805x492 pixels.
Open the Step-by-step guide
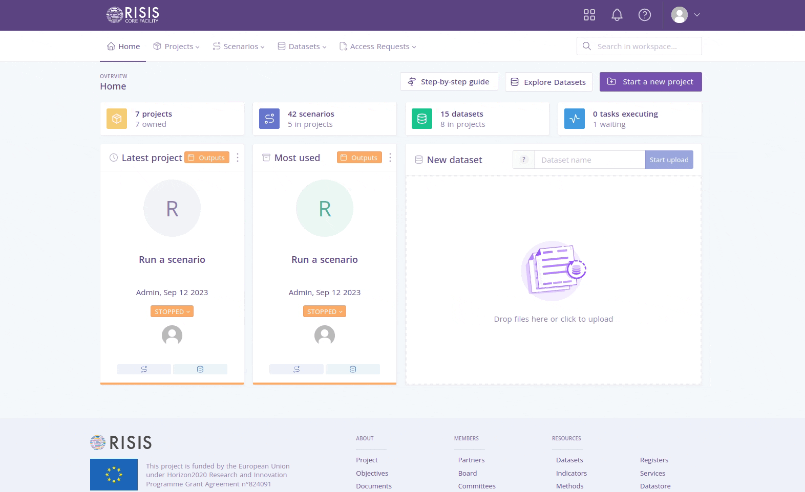pos(449,82)
